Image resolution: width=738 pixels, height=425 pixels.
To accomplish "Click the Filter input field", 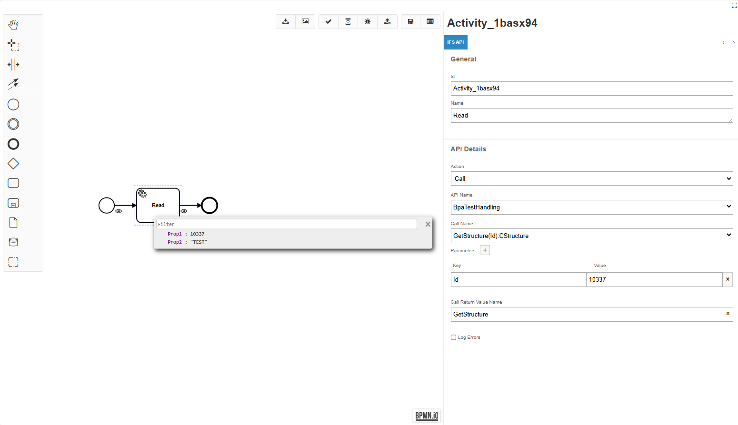I will [x=287, y=224].
